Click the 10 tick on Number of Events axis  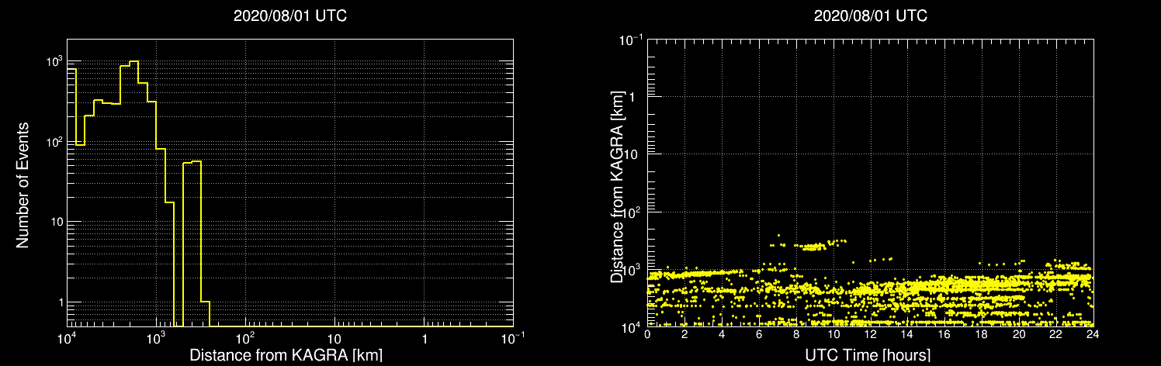[56, 222]
